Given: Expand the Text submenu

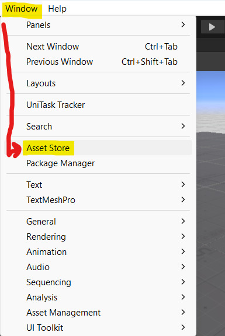Looking at the screenshot, I should coord(98,185).
